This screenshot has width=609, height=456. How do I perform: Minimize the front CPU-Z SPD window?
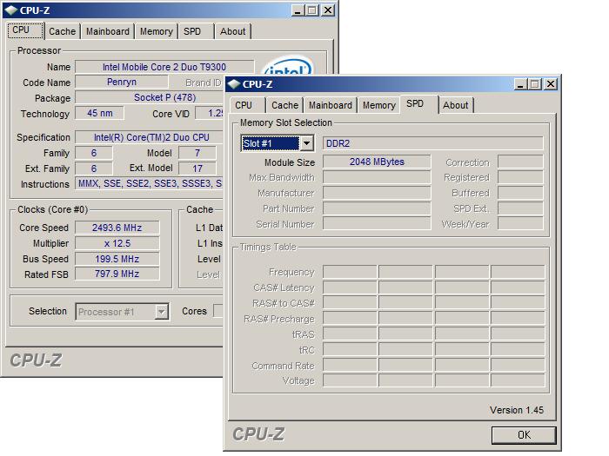pyautogui.click(x=521, y=83)
